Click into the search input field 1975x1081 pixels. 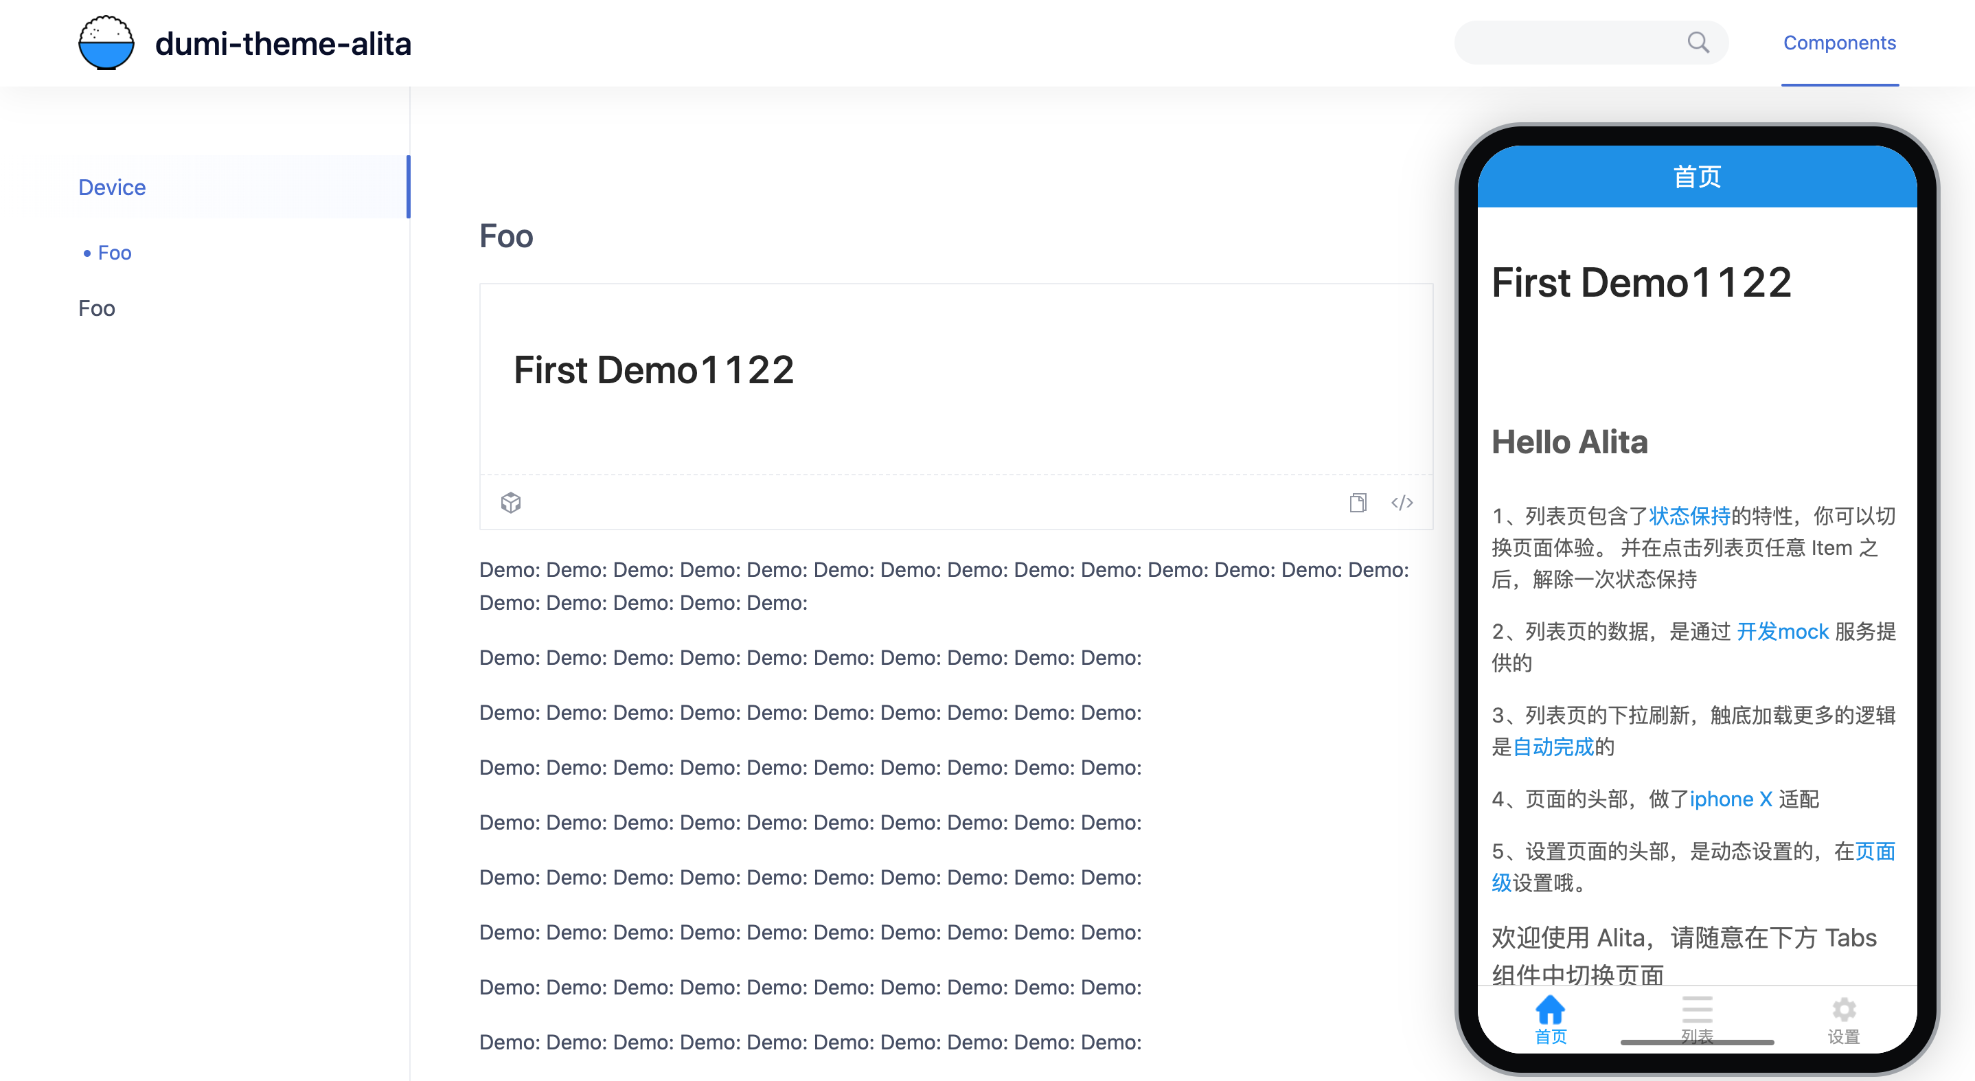click(x=1564, y=43)
